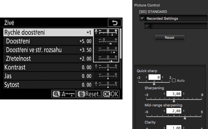Decrease Quick sharp with left arrow

click(x=147, y=77)
